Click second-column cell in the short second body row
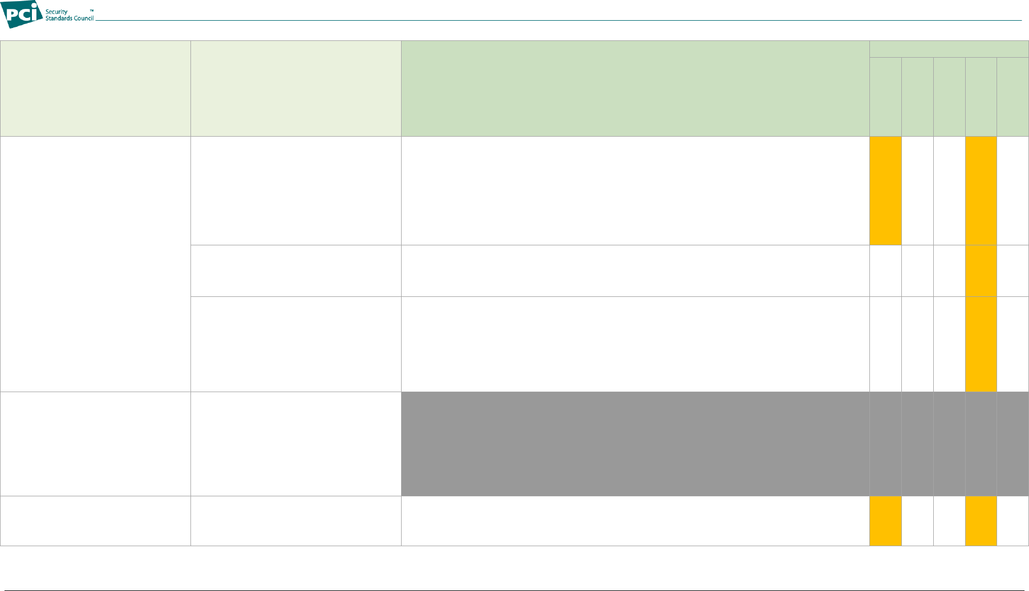This screenshot has width=1029, height=591. click(296, 271)
